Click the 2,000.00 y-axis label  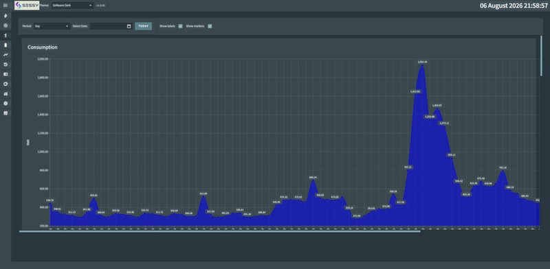coord(43,59)
